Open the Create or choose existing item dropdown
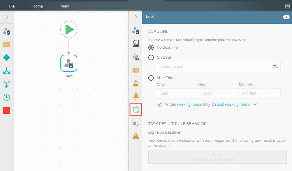 click(x=217, y=157)
